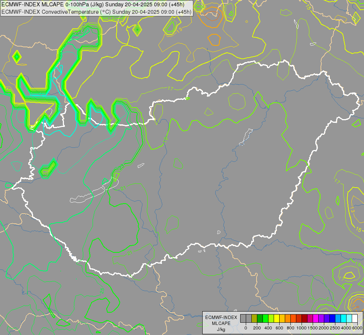Click the legend value 2500
This screenshot has height=335, width=364.
click(335, 328)
